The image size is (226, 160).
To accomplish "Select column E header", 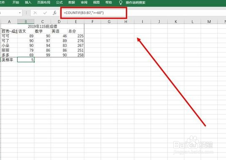I will [76, 22].
